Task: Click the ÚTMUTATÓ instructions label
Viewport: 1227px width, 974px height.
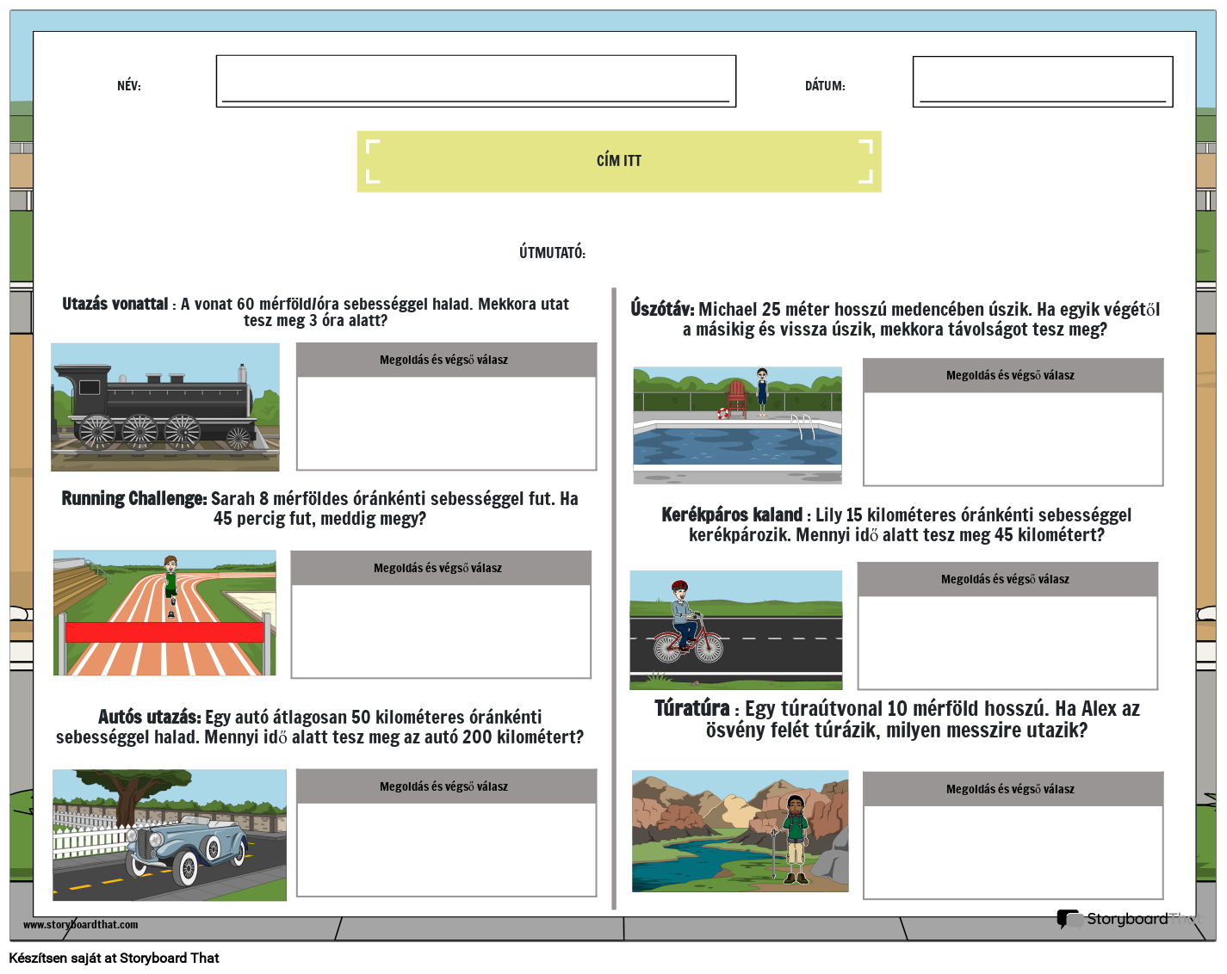Action: [x=552, y=252]
